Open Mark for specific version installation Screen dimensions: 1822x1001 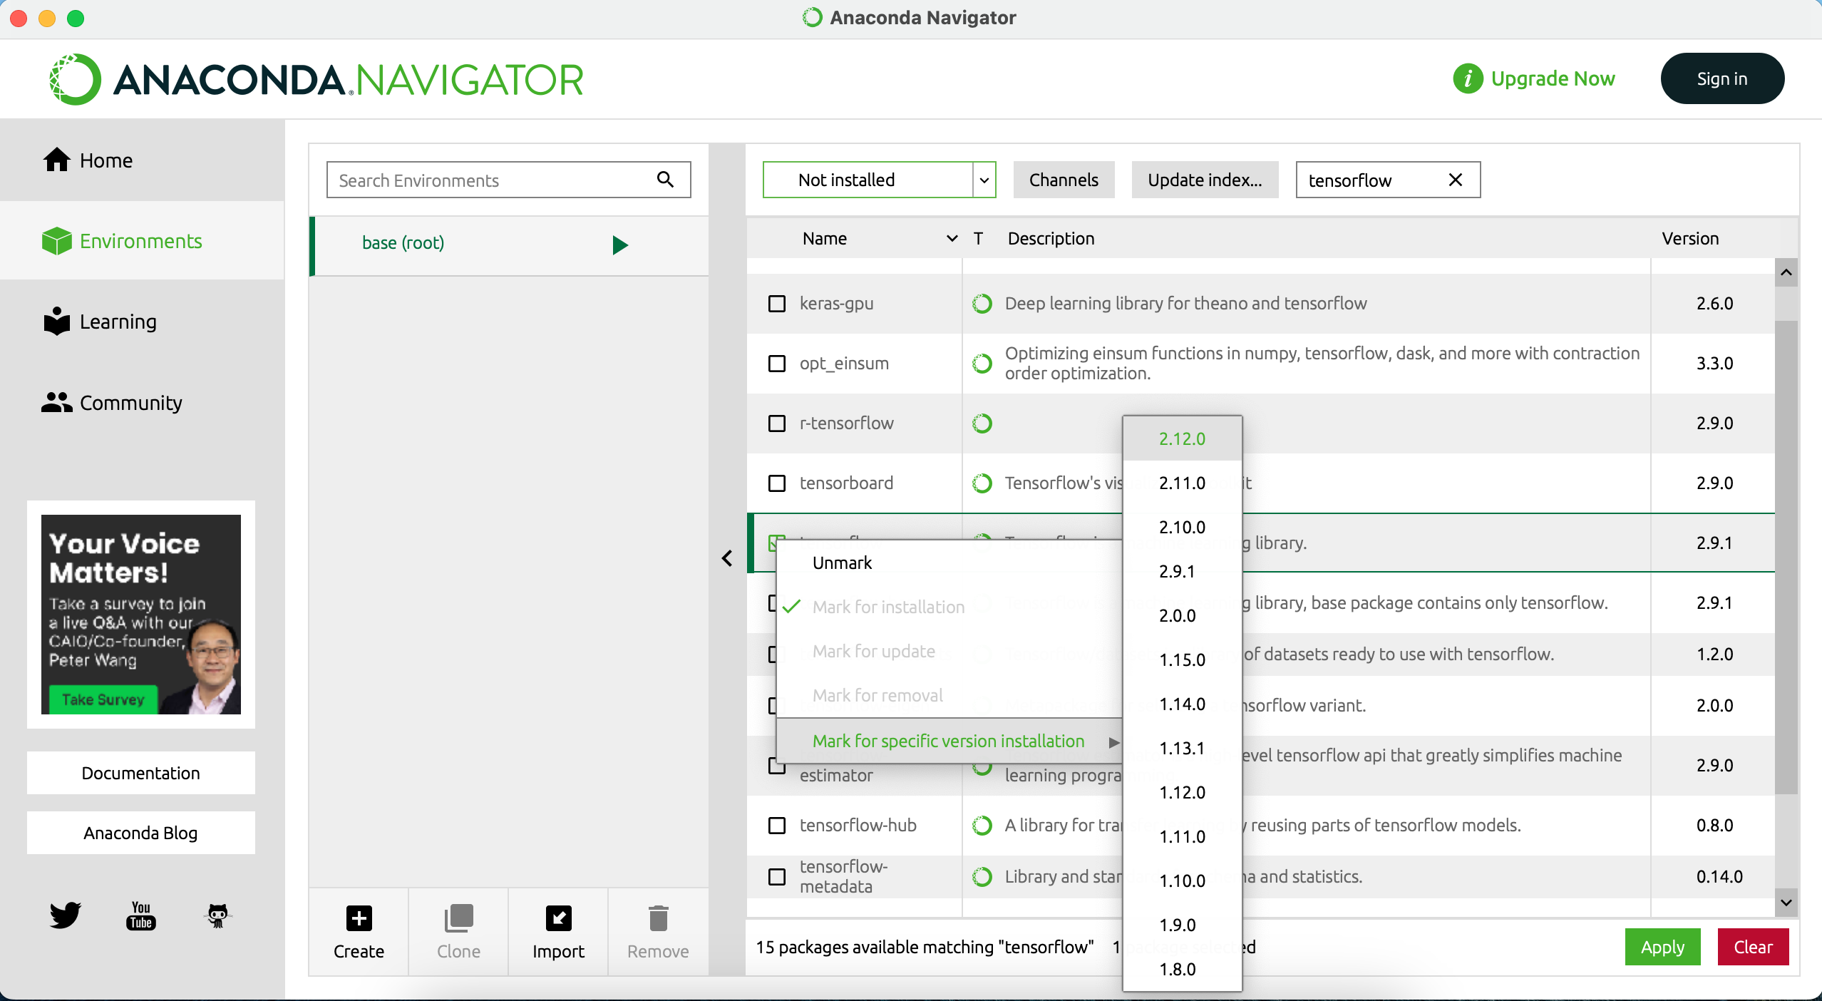(949, 741)
